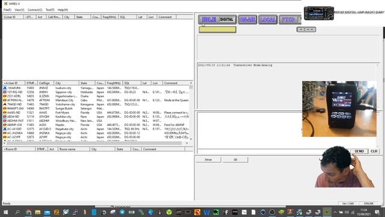Click the node list scroll-up arrow

pos(191,83)
